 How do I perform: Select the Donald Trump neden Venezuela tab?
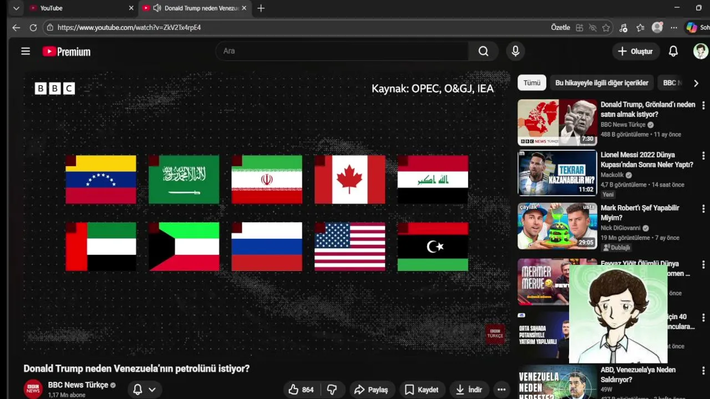tap(195, 8)
